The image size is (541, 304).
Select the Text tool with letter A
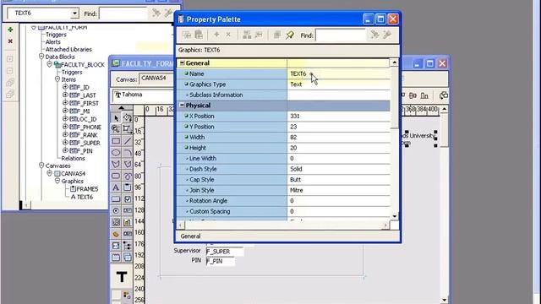(116, 187)
